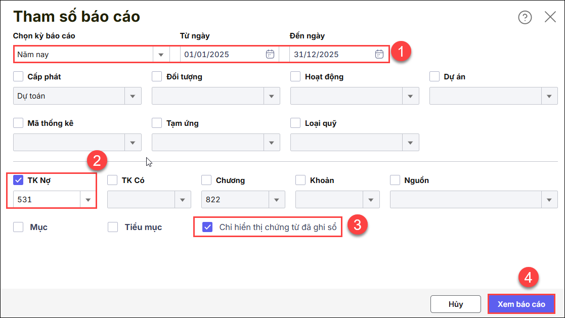Close the Tham số báo cáo dialog
The height and width of the screenshot is (318, 565).
[x=550, y=17]
